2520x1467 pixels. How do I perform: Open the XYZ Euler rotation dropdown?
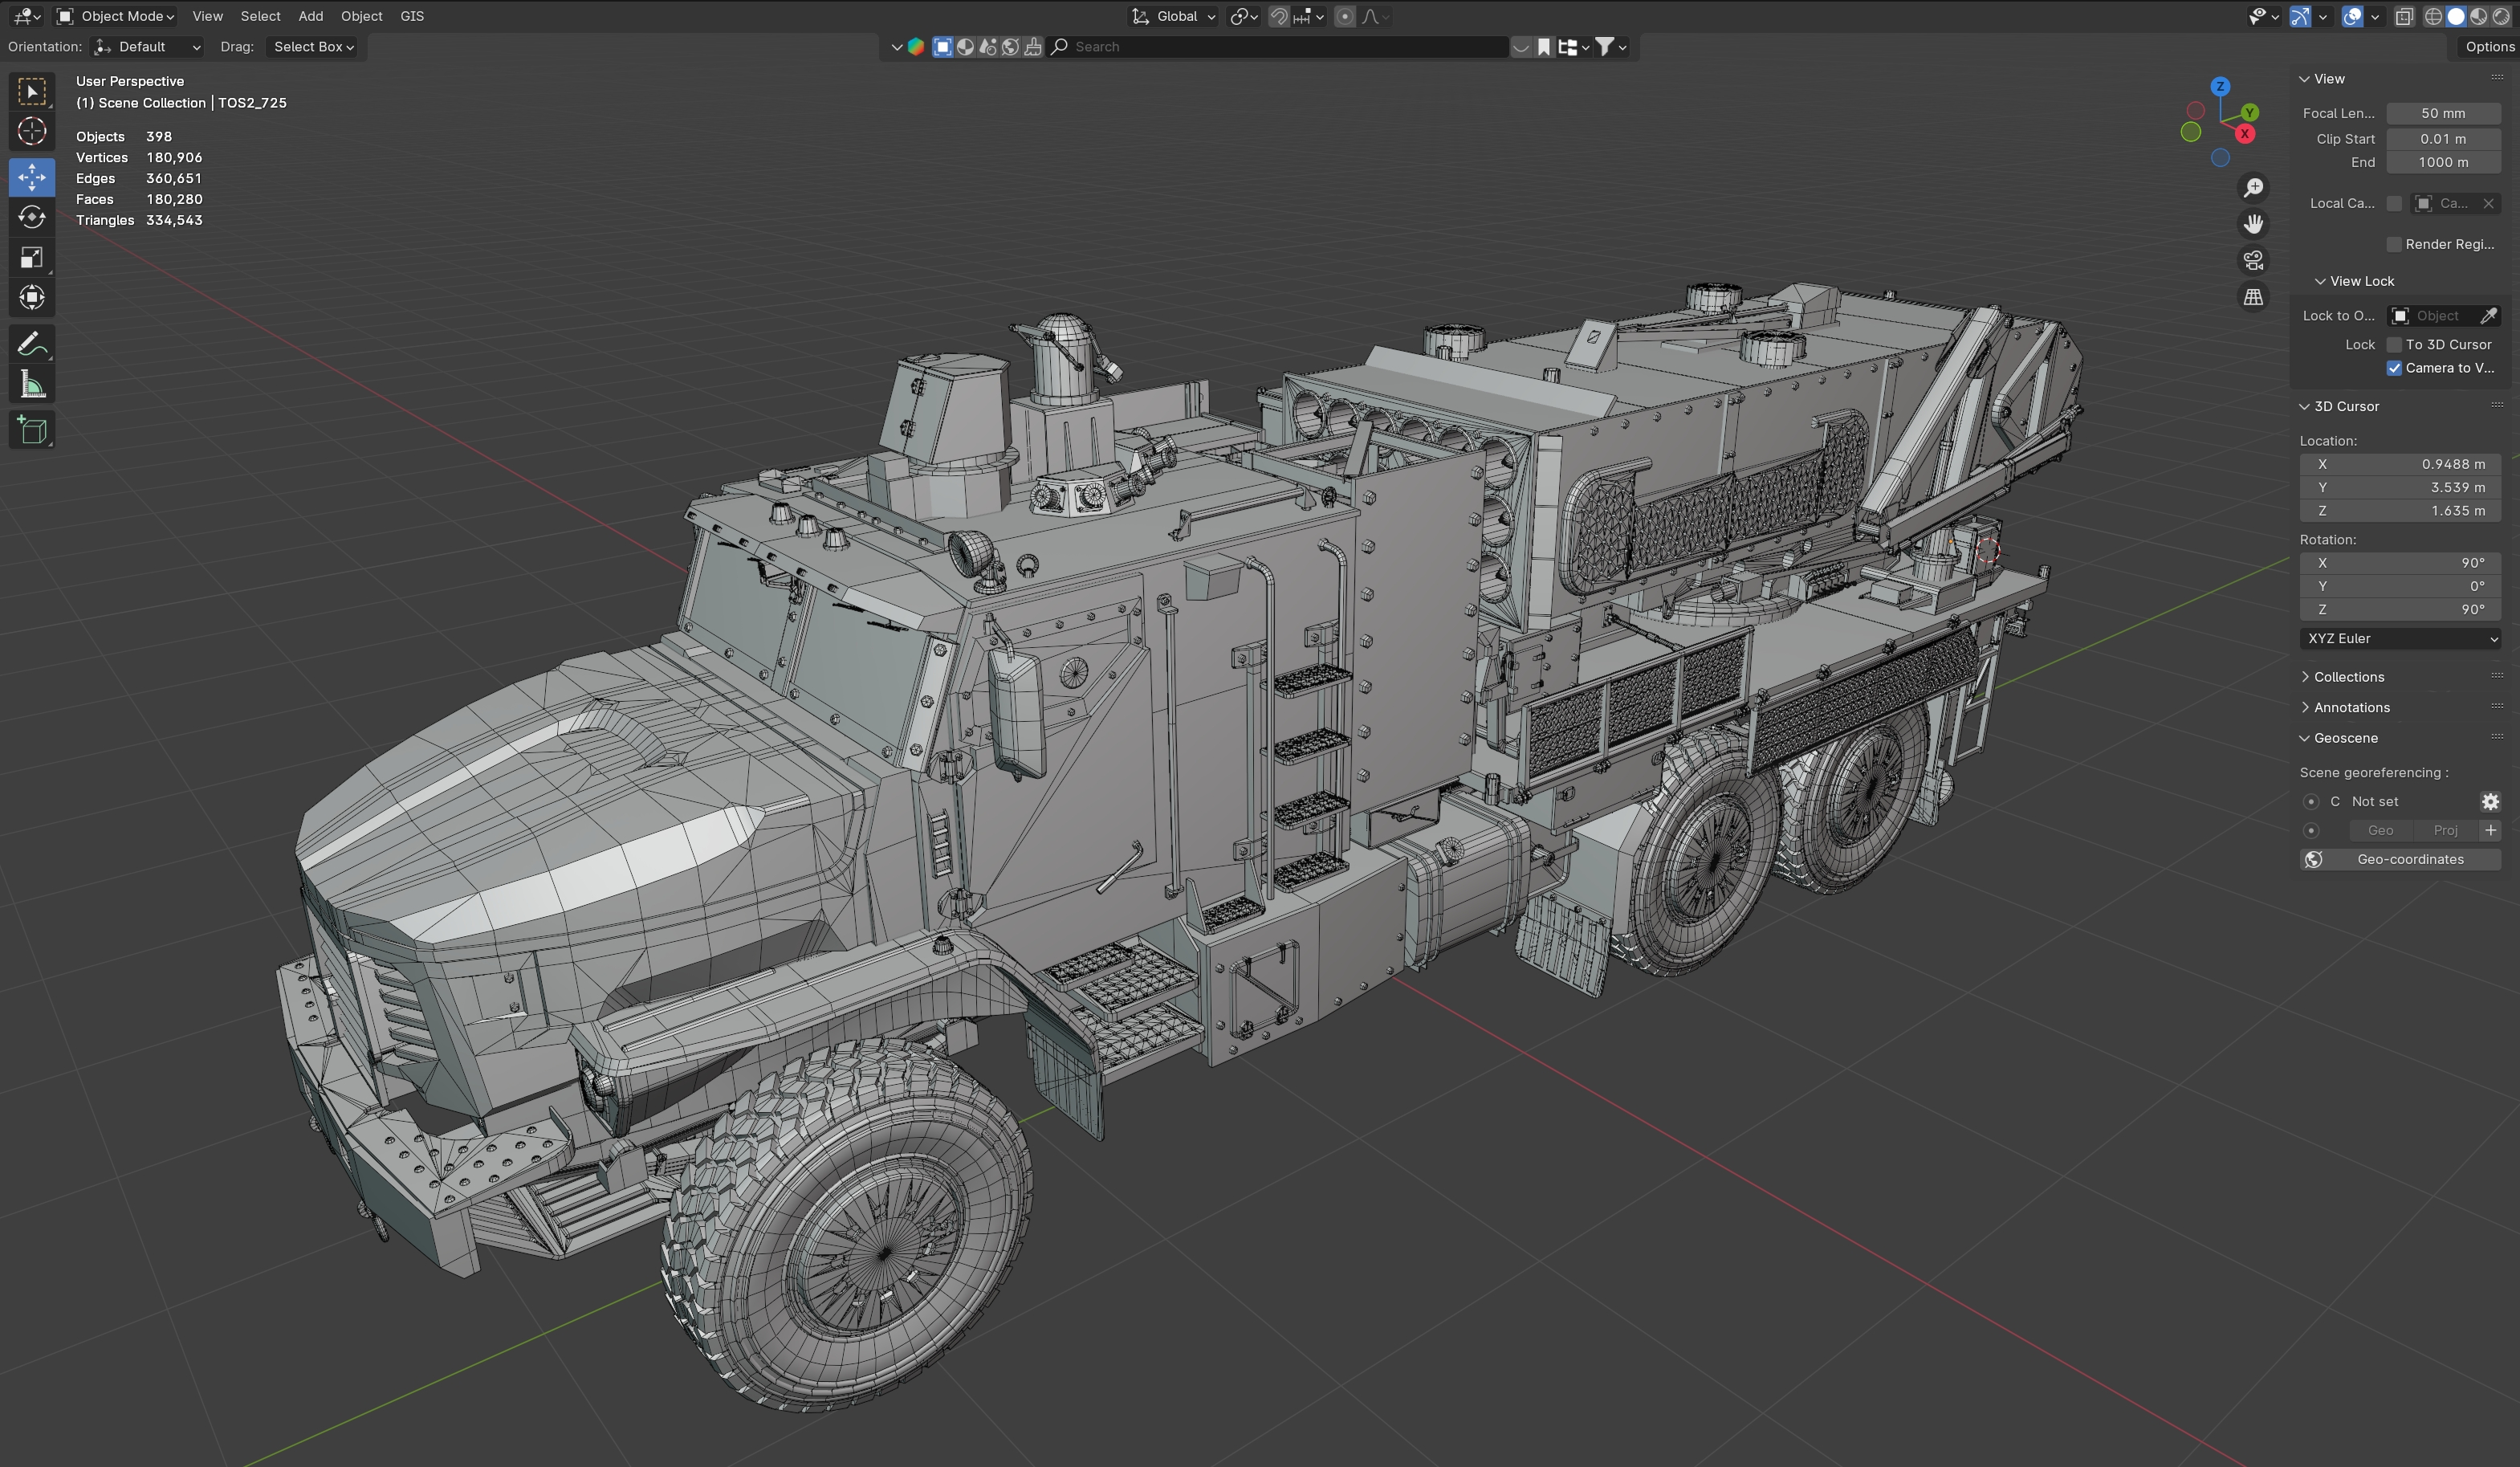(2400, 638)
